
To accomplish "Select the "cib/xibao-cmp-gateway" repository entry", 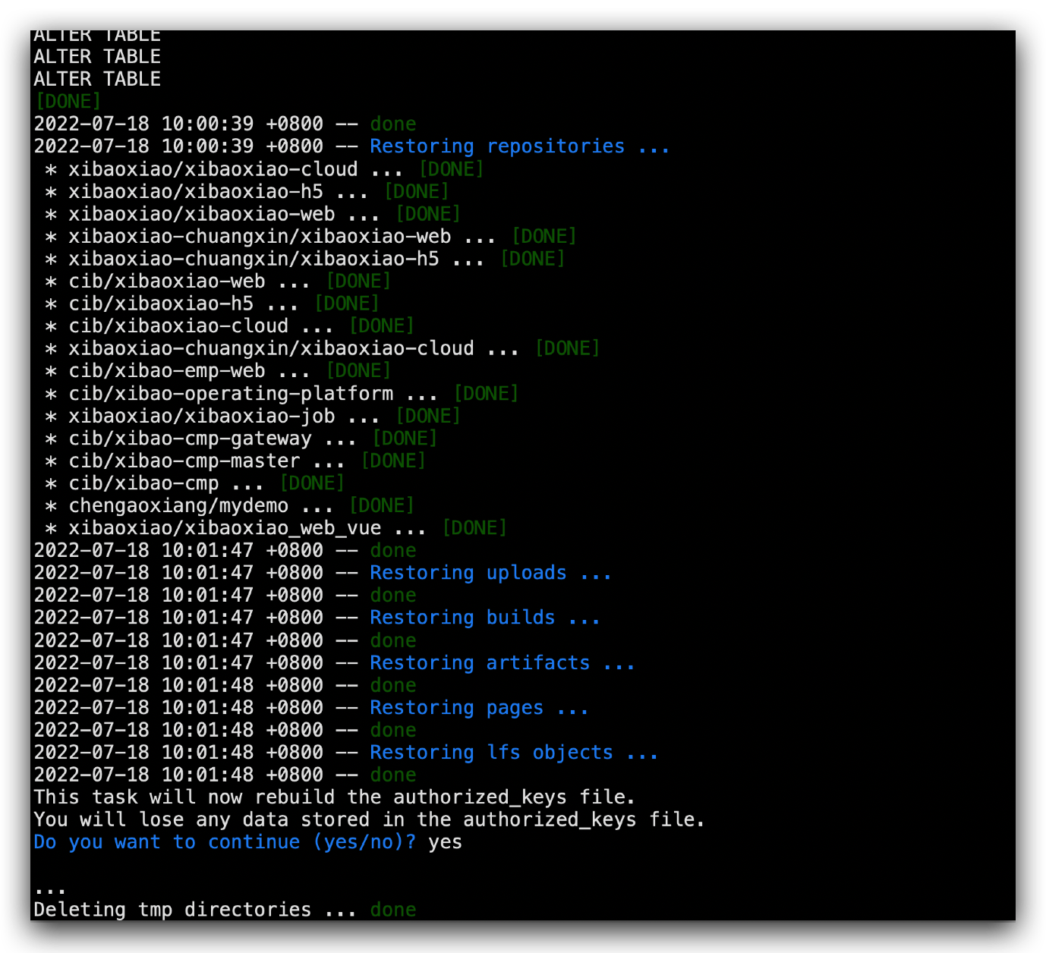I will point(190,439).
